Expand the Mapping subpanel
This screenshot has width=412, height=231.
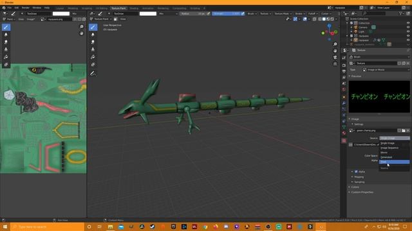point(359,177)
